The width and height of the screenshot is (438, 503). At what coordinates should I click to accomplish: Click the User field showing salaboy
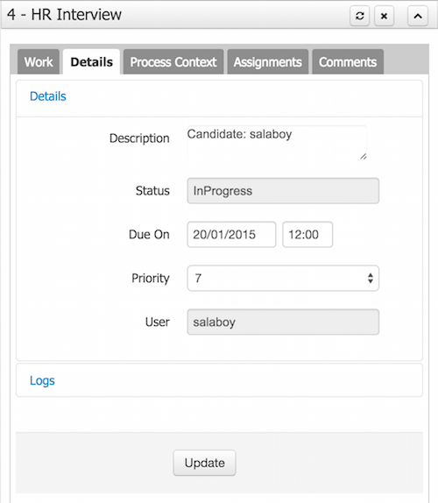283,322
